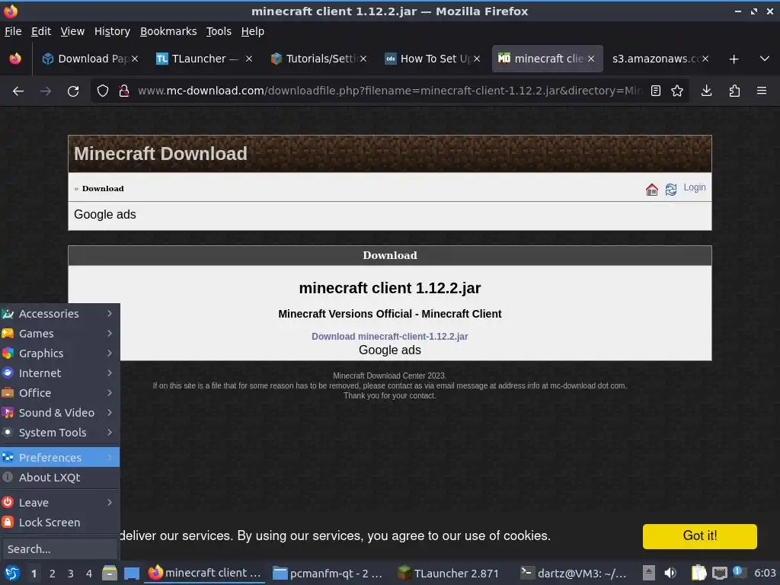Click the removable media tray icon
The image size is (780, 585).
point(648,573)
